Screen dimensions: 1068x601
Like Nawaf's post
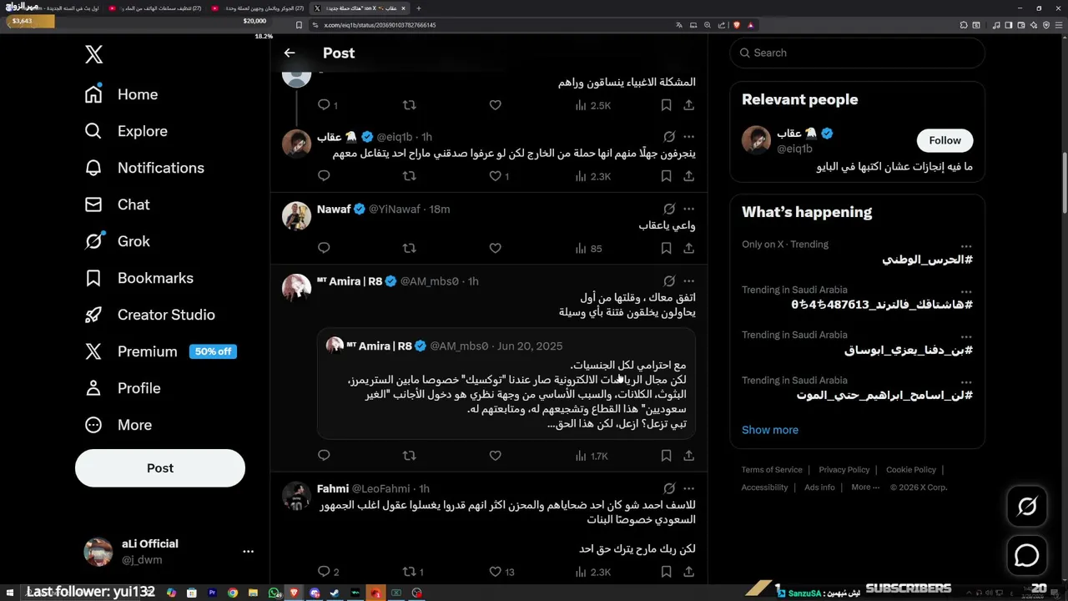[495, 248]
